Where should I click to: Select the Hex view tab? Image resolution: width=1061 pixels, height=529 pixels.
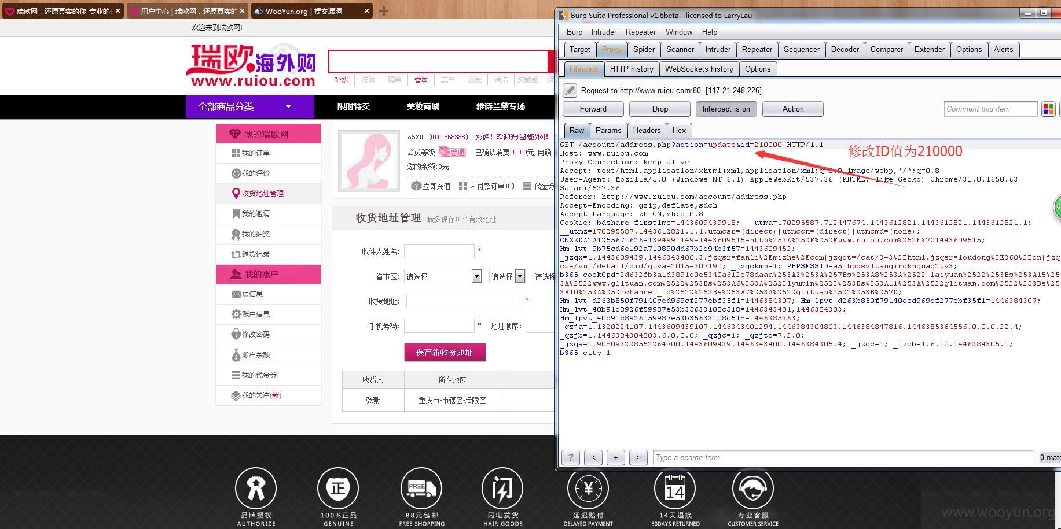pos(679,130)
